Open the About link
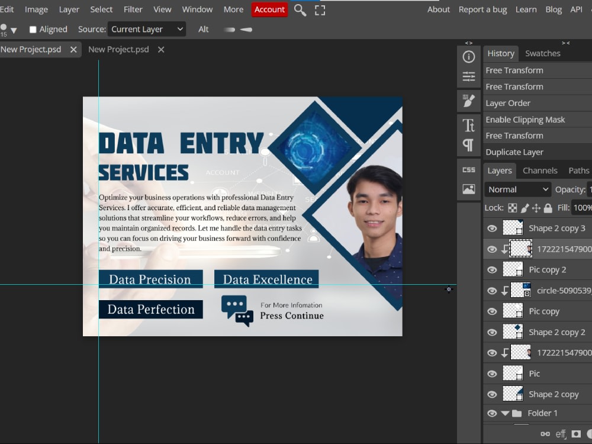This screenshot has height=444, width=592. (438, 9)
